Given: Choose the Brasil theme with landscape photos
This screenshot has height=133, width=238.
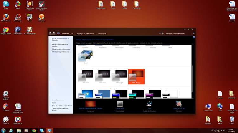Looking at the screenshot, I should click(x=86, y=57).
